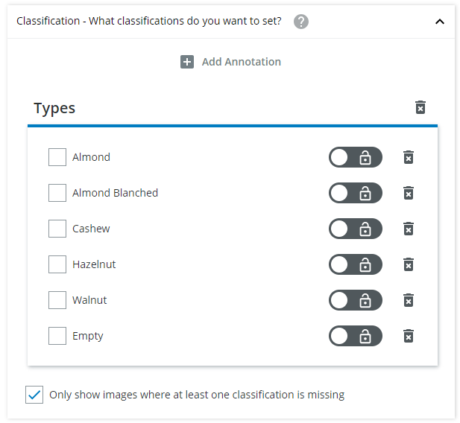Viewport: 460px width, 423px height.
Task: Click the help question mark icon
Action: [301, 22]
